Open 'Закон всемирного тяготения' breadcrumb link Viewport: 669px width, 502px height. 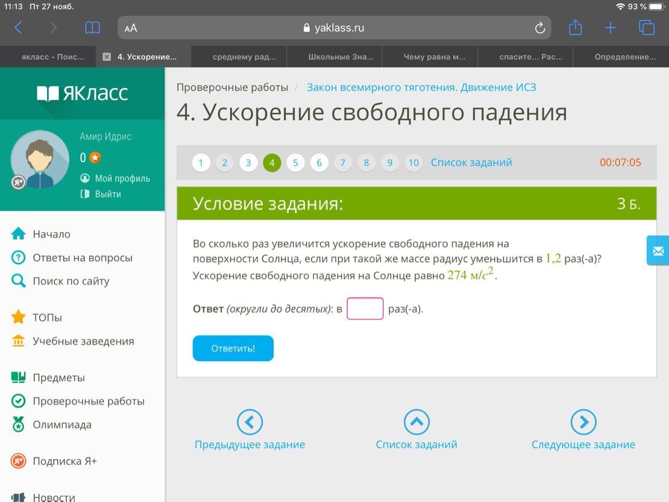coord(421,87)
